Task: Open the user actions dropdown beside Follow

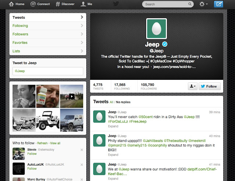Action: (192, 86)
